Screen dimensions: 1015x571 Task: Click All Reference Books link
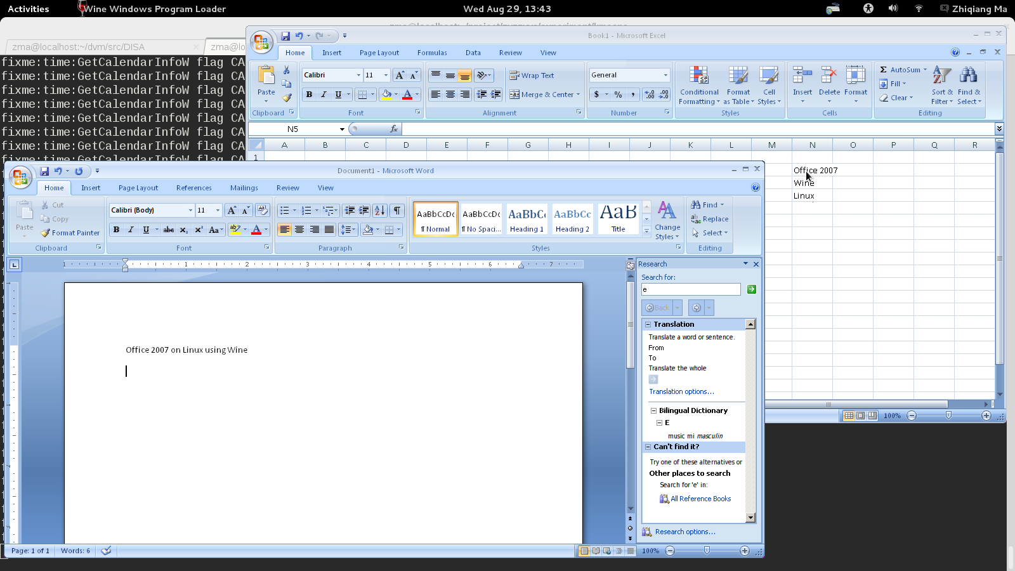coord(700,499)
